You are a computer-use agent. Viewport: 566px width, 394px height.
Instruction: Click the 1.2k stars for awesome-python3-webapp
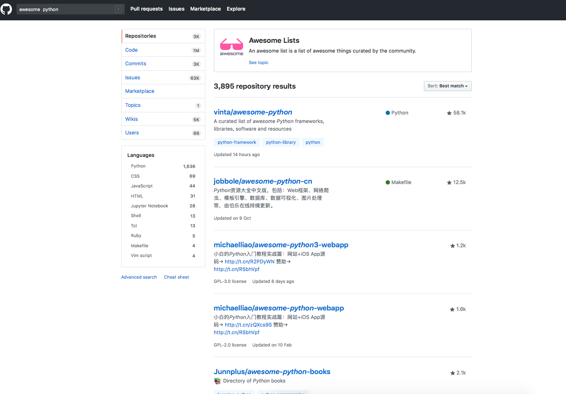tap(458, 246)
